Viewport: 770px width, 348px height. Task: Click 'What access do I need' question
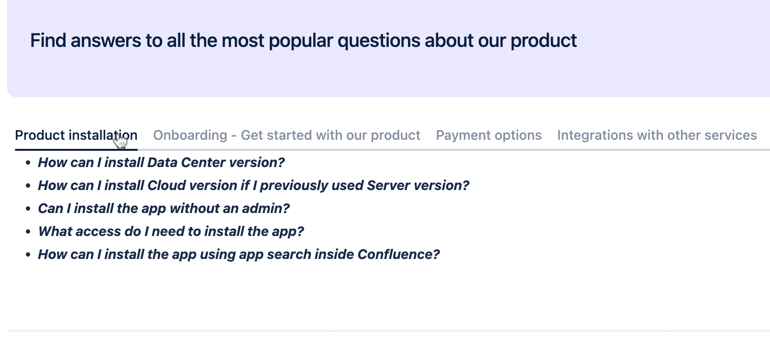point(171,232)
